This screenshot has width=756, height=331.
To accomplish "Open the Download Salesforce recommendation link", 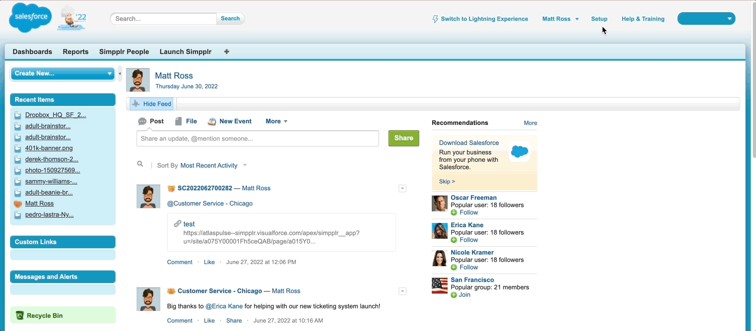I will (x=469, y=143).
